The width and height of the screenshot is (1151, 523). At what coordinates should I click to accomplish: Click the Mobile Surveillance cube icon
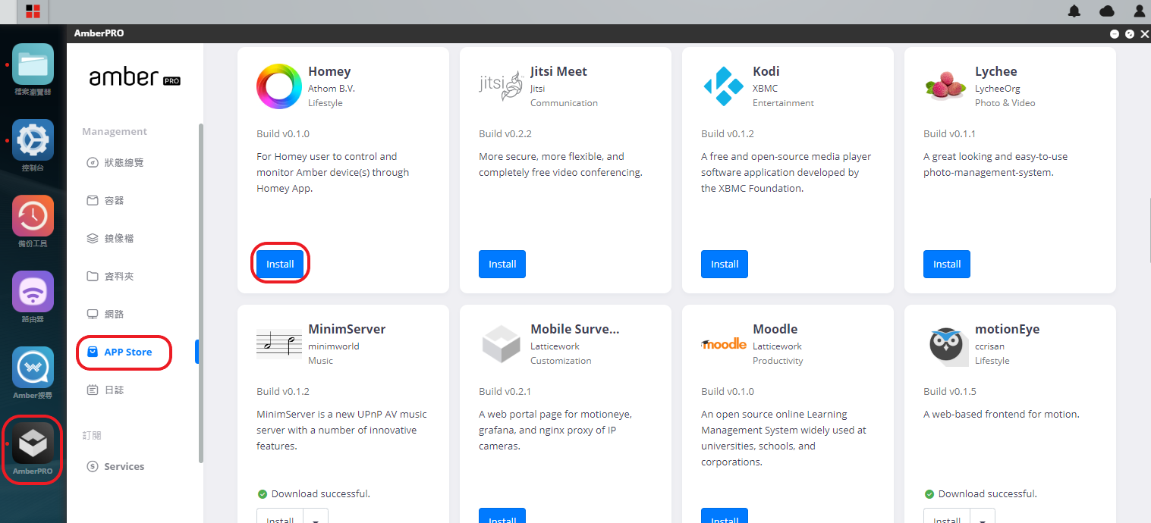(x=502, y=344)
